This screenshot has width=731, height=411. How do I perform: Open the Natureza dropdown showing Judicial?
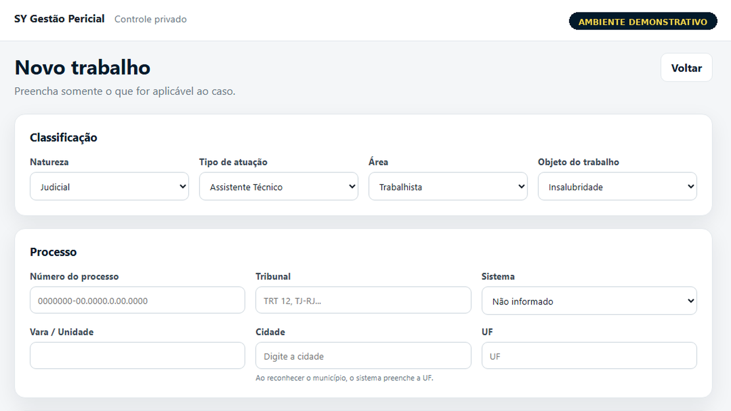[x=109, y=186]
